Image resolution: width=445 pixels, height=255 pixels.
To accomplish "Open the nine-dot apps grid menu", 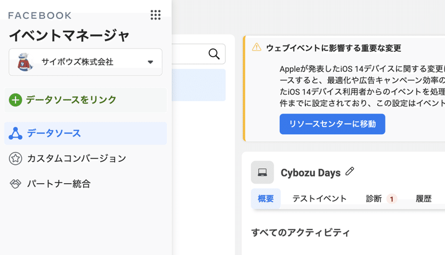I will (x=156, y=15).
